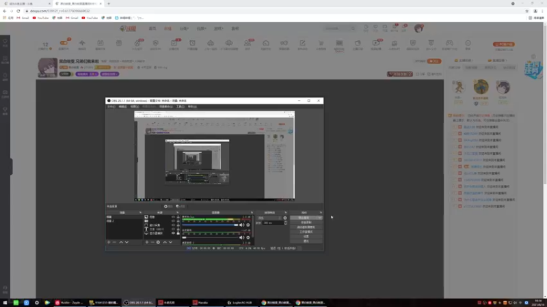Remove selected scene with the minus icon in OBS Scenes dock
The width and height of the screenshot is (547, 307).
pos(114,242)
